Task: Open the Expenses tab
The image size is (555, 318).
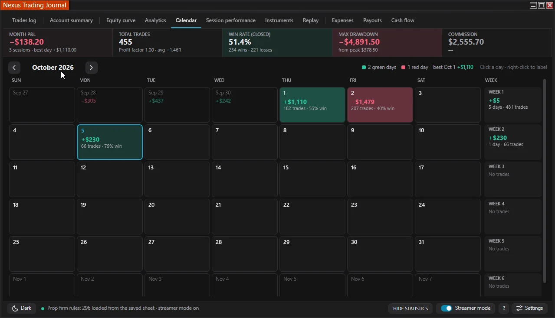Action: 343,20
